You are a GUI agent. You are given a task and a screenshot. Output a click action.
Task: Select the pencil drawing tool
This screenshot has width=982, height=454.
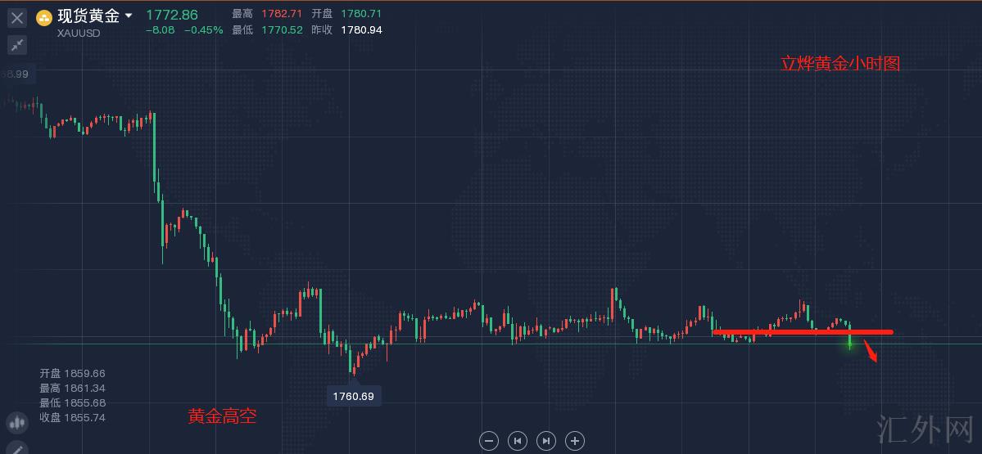click(16, 448)
